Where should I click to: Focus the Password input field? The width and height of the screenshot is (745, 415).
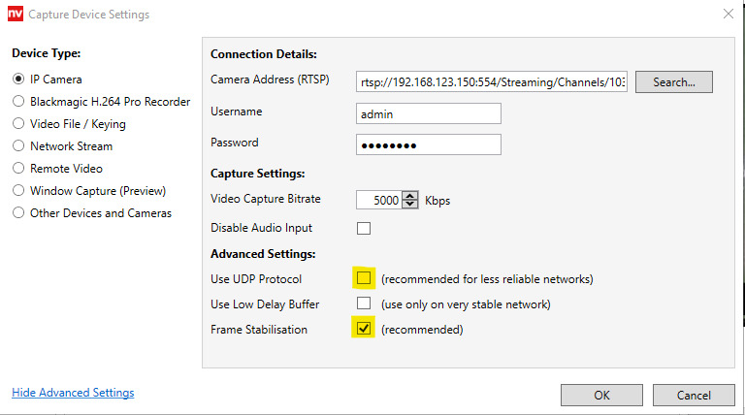pyautogui.click(x=429, y=144)
